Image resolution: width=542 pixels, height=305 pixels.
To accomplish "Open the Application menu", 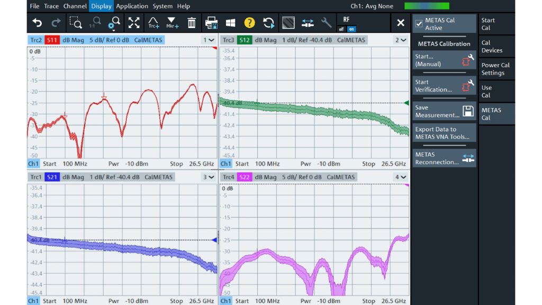I will [132, 6].
